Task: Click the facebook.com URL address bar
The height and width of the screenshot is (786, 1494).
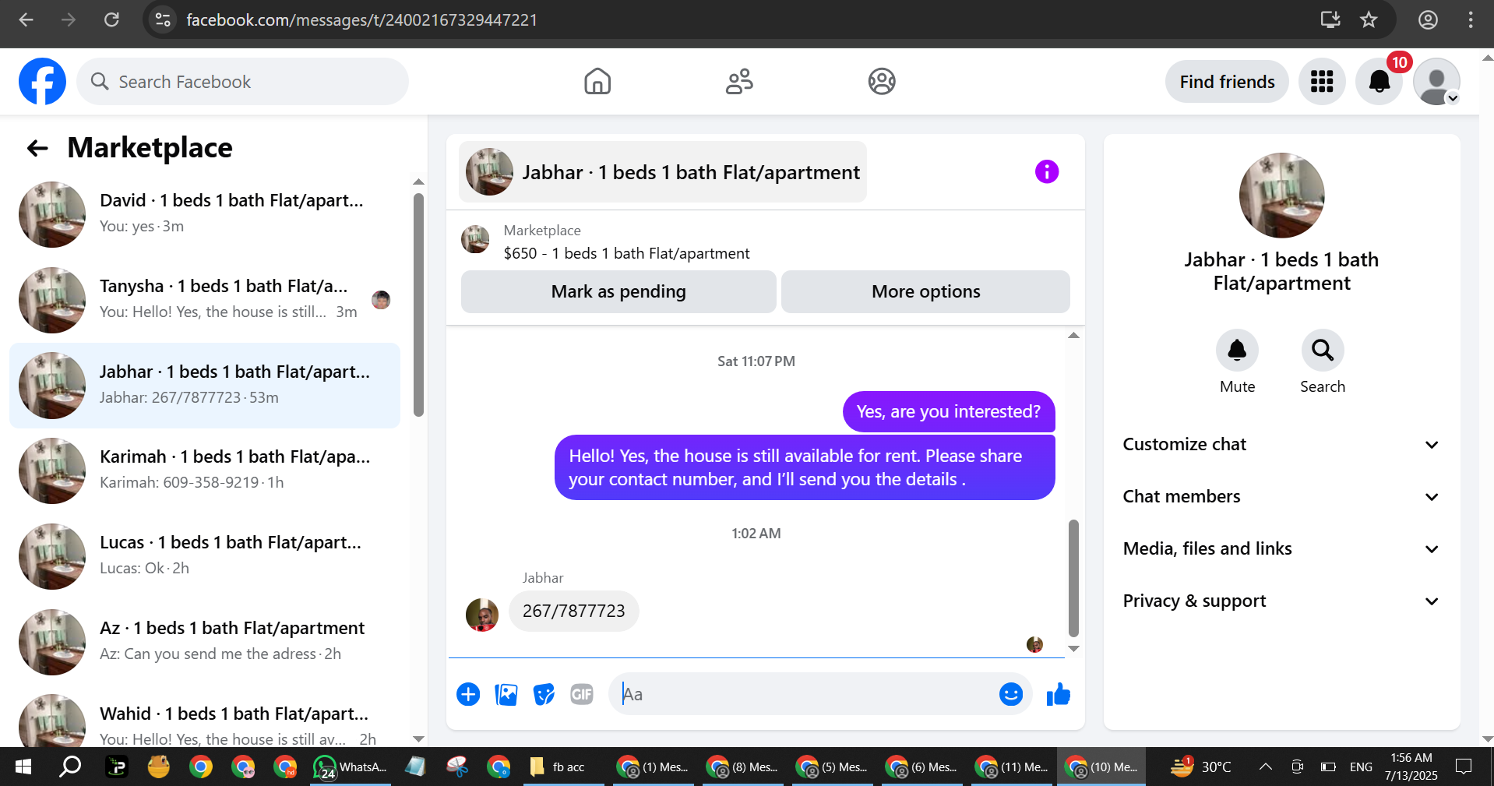Action: [x=362, y=19]
